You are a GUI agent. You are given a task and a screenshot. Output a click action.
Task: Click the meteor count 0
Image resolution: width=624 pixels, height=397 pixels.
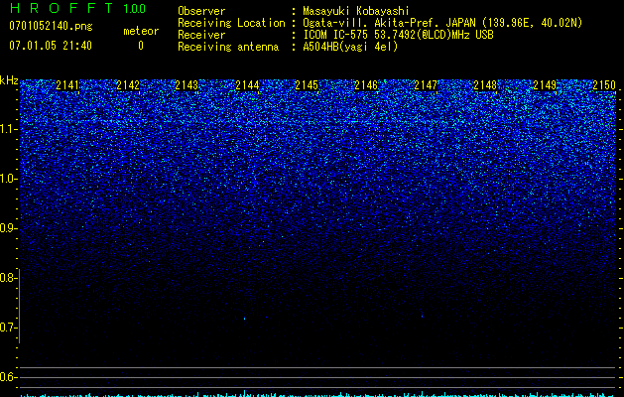pyautogui.click(x=141, y=46)
